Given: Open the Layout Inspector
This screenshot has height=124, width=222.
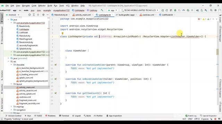Looking at the screenshot, I should point(208,116).
